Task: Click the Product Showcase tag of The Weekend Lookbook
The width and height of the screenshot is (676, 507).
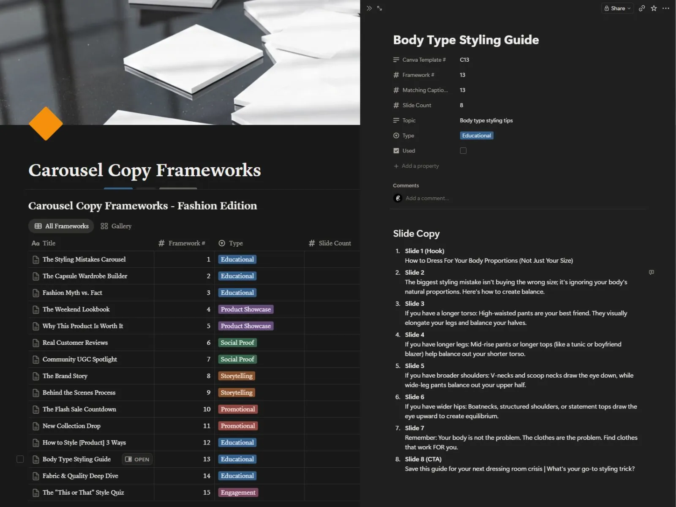Action: pos(246,309)
